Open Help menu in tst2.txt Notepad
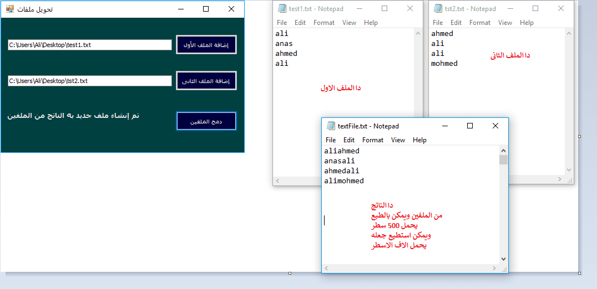This screenshot has height=289, width=597. coord(527,23)
